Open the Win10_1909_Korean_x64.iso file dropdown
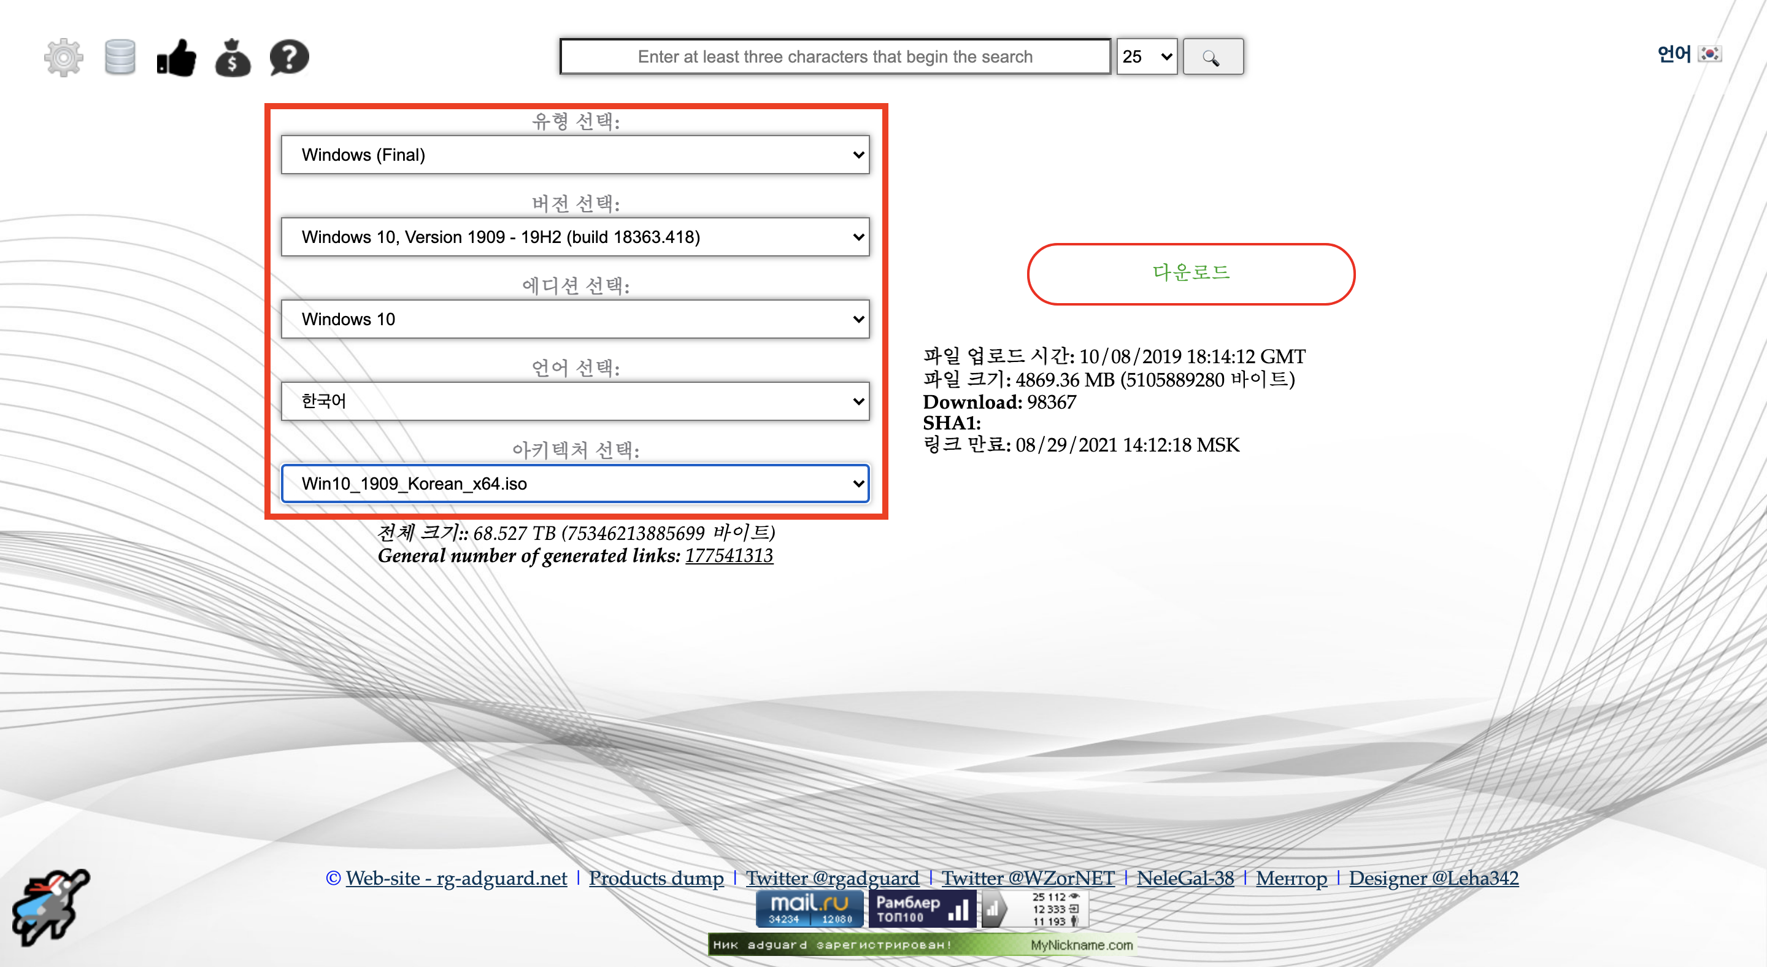 click(x=575, y=484)
